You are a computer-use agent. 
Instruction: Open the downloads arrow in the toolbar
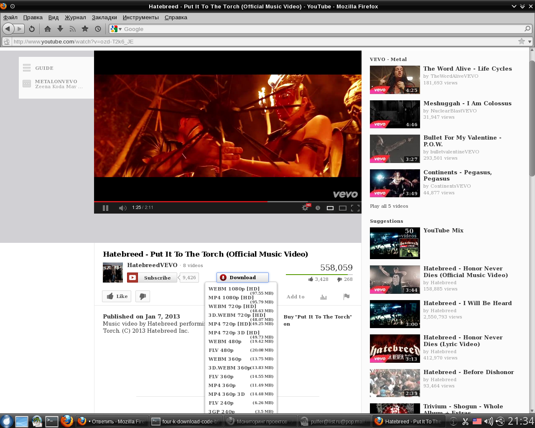pos(60,29)
